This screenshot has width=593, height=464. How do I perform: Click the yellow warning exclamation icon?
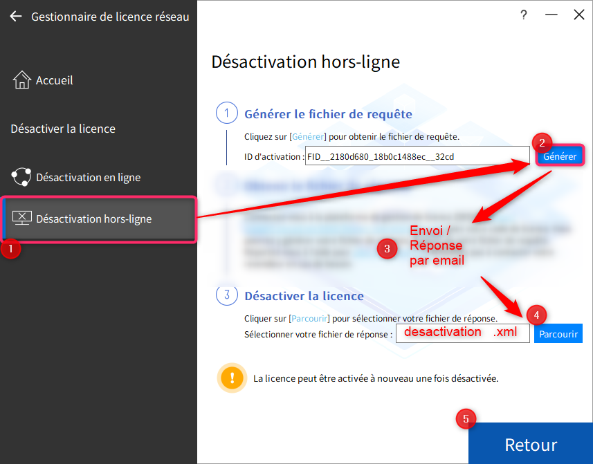pos(232,378)
